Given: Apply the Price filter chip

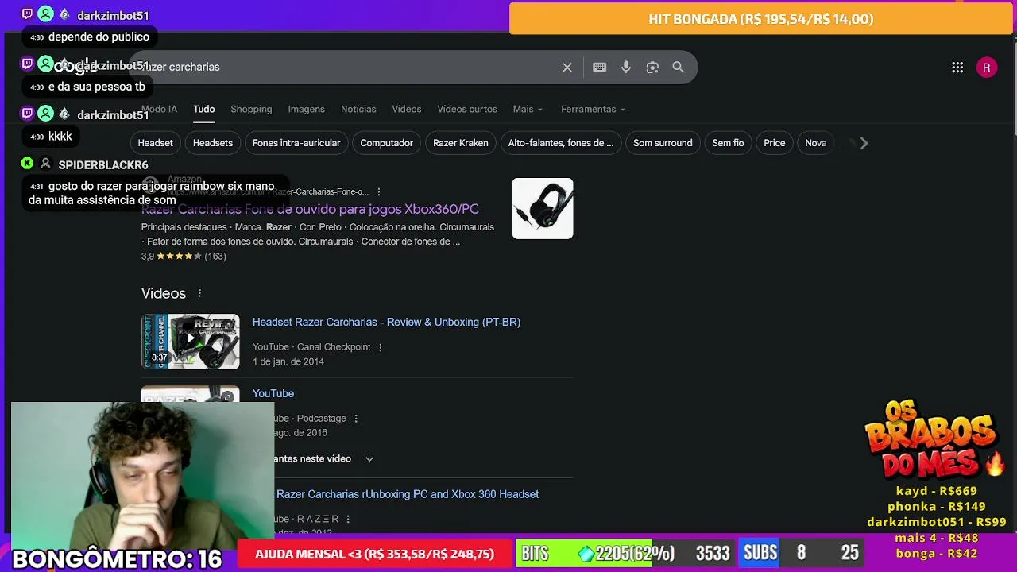Looking at the screenshot, I should (x=775, y=143).
